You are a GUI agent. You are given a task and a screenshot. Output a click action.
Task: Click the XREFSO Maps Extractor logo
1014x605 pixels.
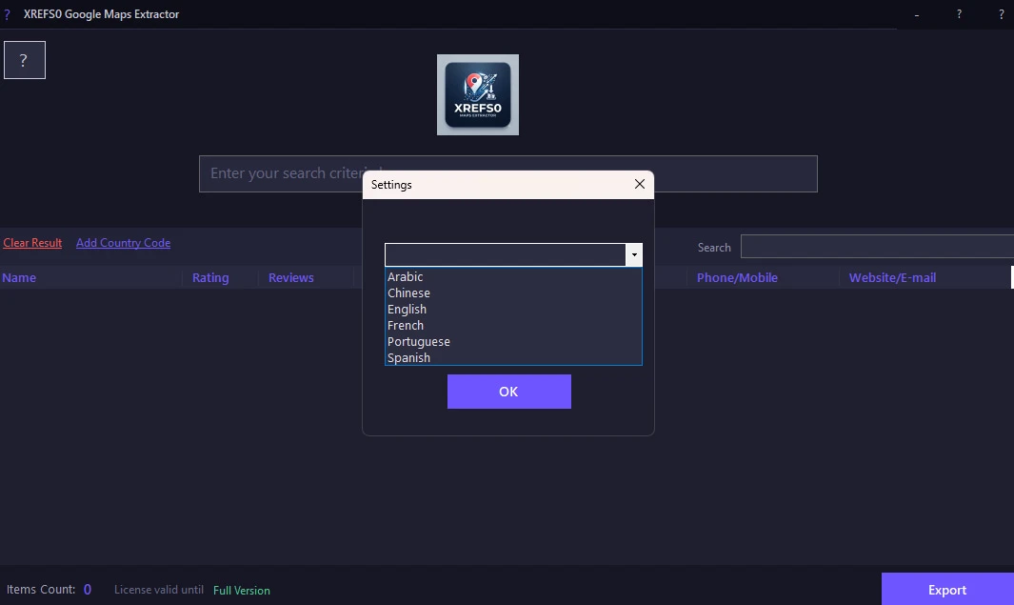pos(478,94)
